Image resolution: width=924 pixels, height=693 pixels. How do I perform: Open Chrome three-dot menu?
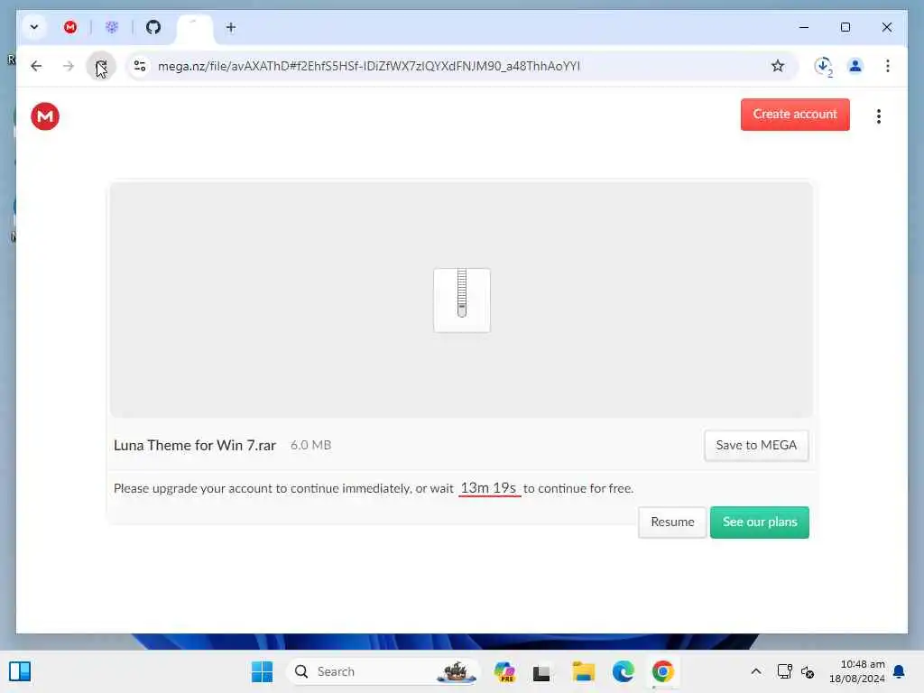click(x=888, y=66)
